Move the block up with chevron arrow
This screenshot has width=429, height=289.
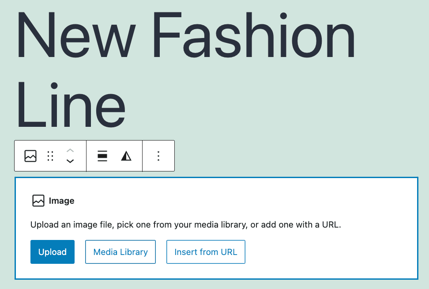click(70, 151)
